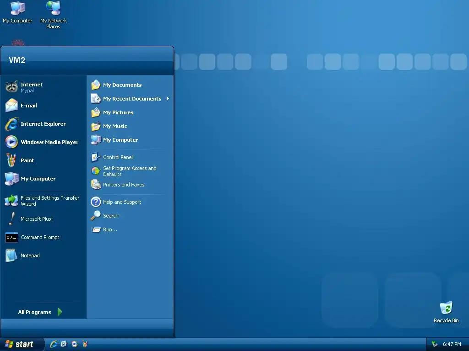Select My Network Places desktop icon

[53, 15]
